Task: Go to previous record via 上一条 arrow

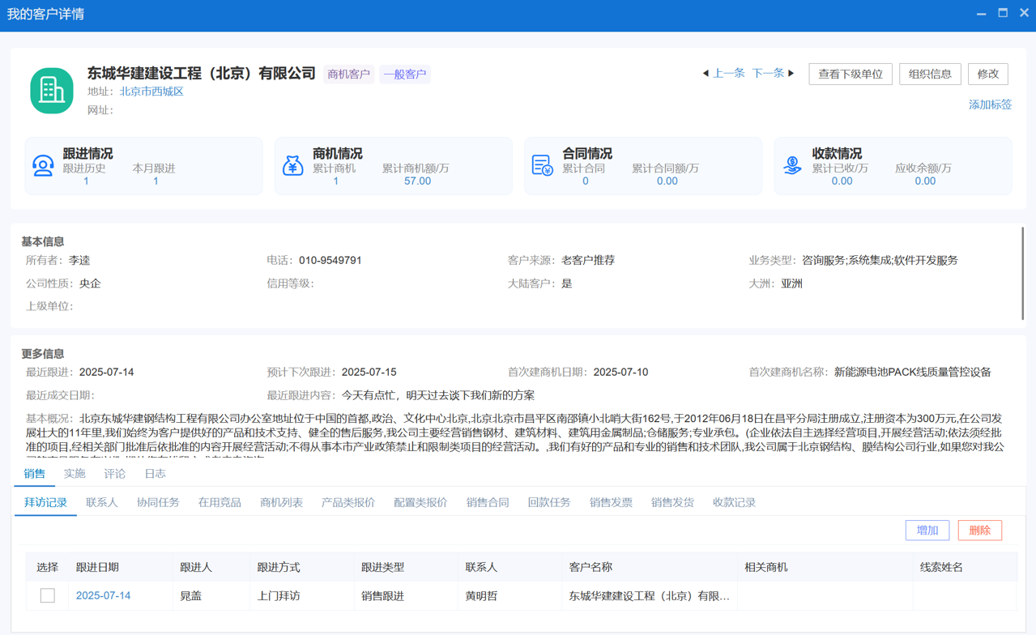Action: [x=723, y=73]
